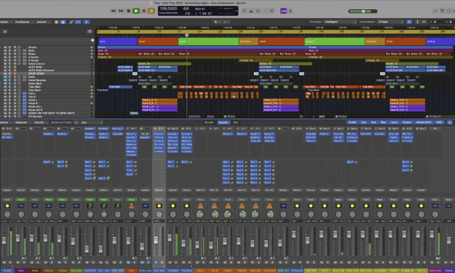This screenshot has width=455, height=273.
Task: Open the mixer Optionen menu
Action: tap(22, 123)
